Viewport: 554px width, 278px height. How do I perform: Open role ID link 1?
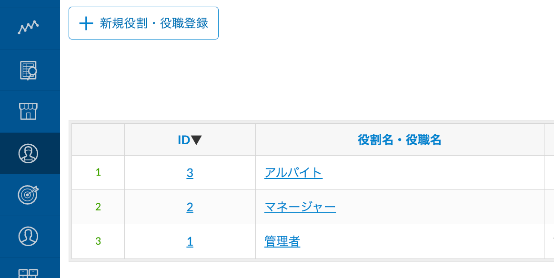(190, 242)
